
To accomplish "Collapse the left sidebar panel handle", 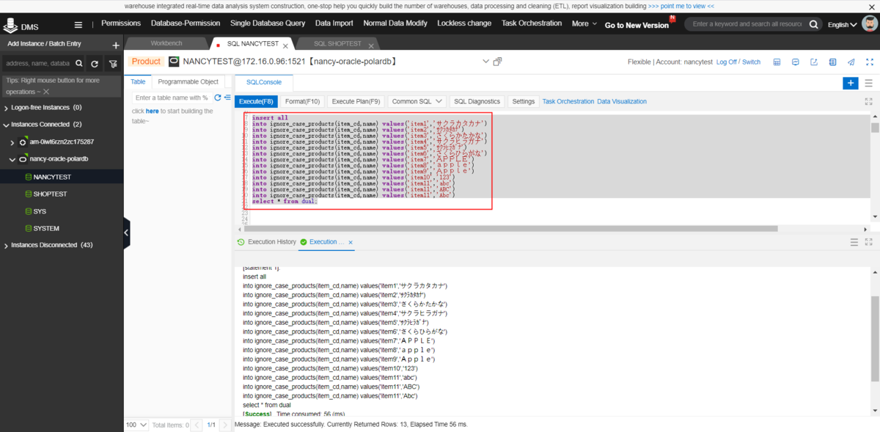I will coord(126,233).
